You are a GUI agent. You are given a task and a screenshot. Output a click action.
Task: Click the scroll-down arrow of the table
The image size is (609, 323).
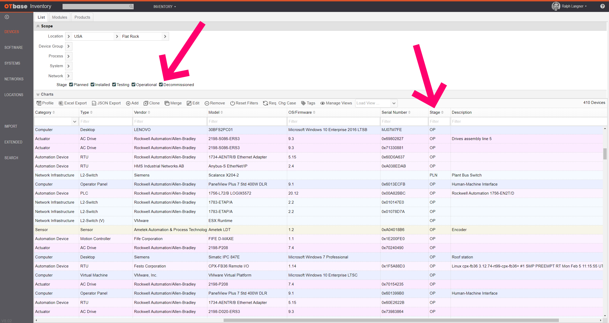(x=605, y=316)
